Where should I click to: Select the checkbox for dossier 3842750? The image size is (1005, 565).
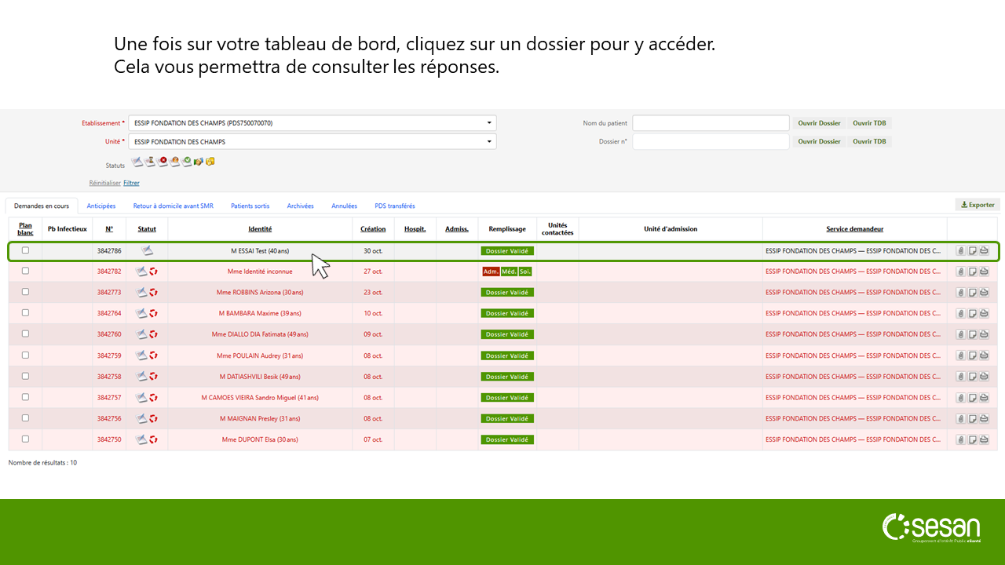[25, 439]
